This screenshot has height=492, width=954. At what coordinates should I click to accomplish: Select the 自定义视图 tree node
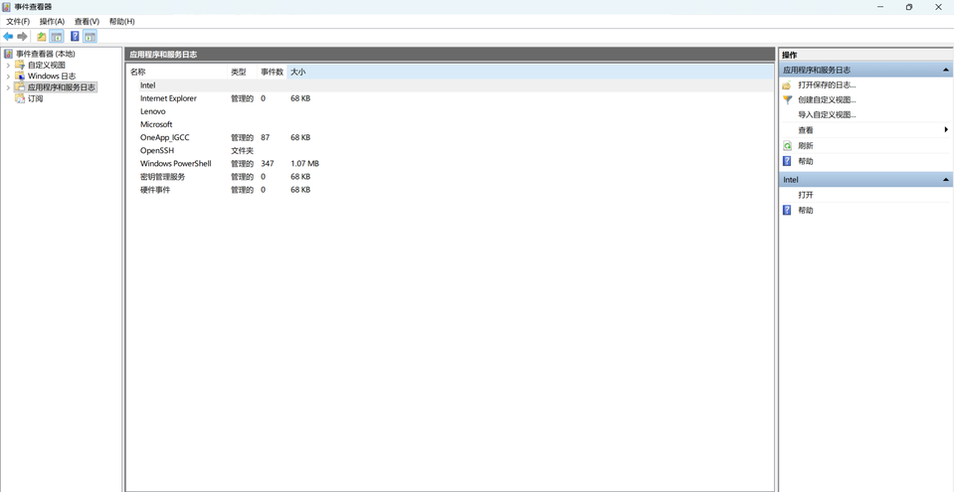46,65
